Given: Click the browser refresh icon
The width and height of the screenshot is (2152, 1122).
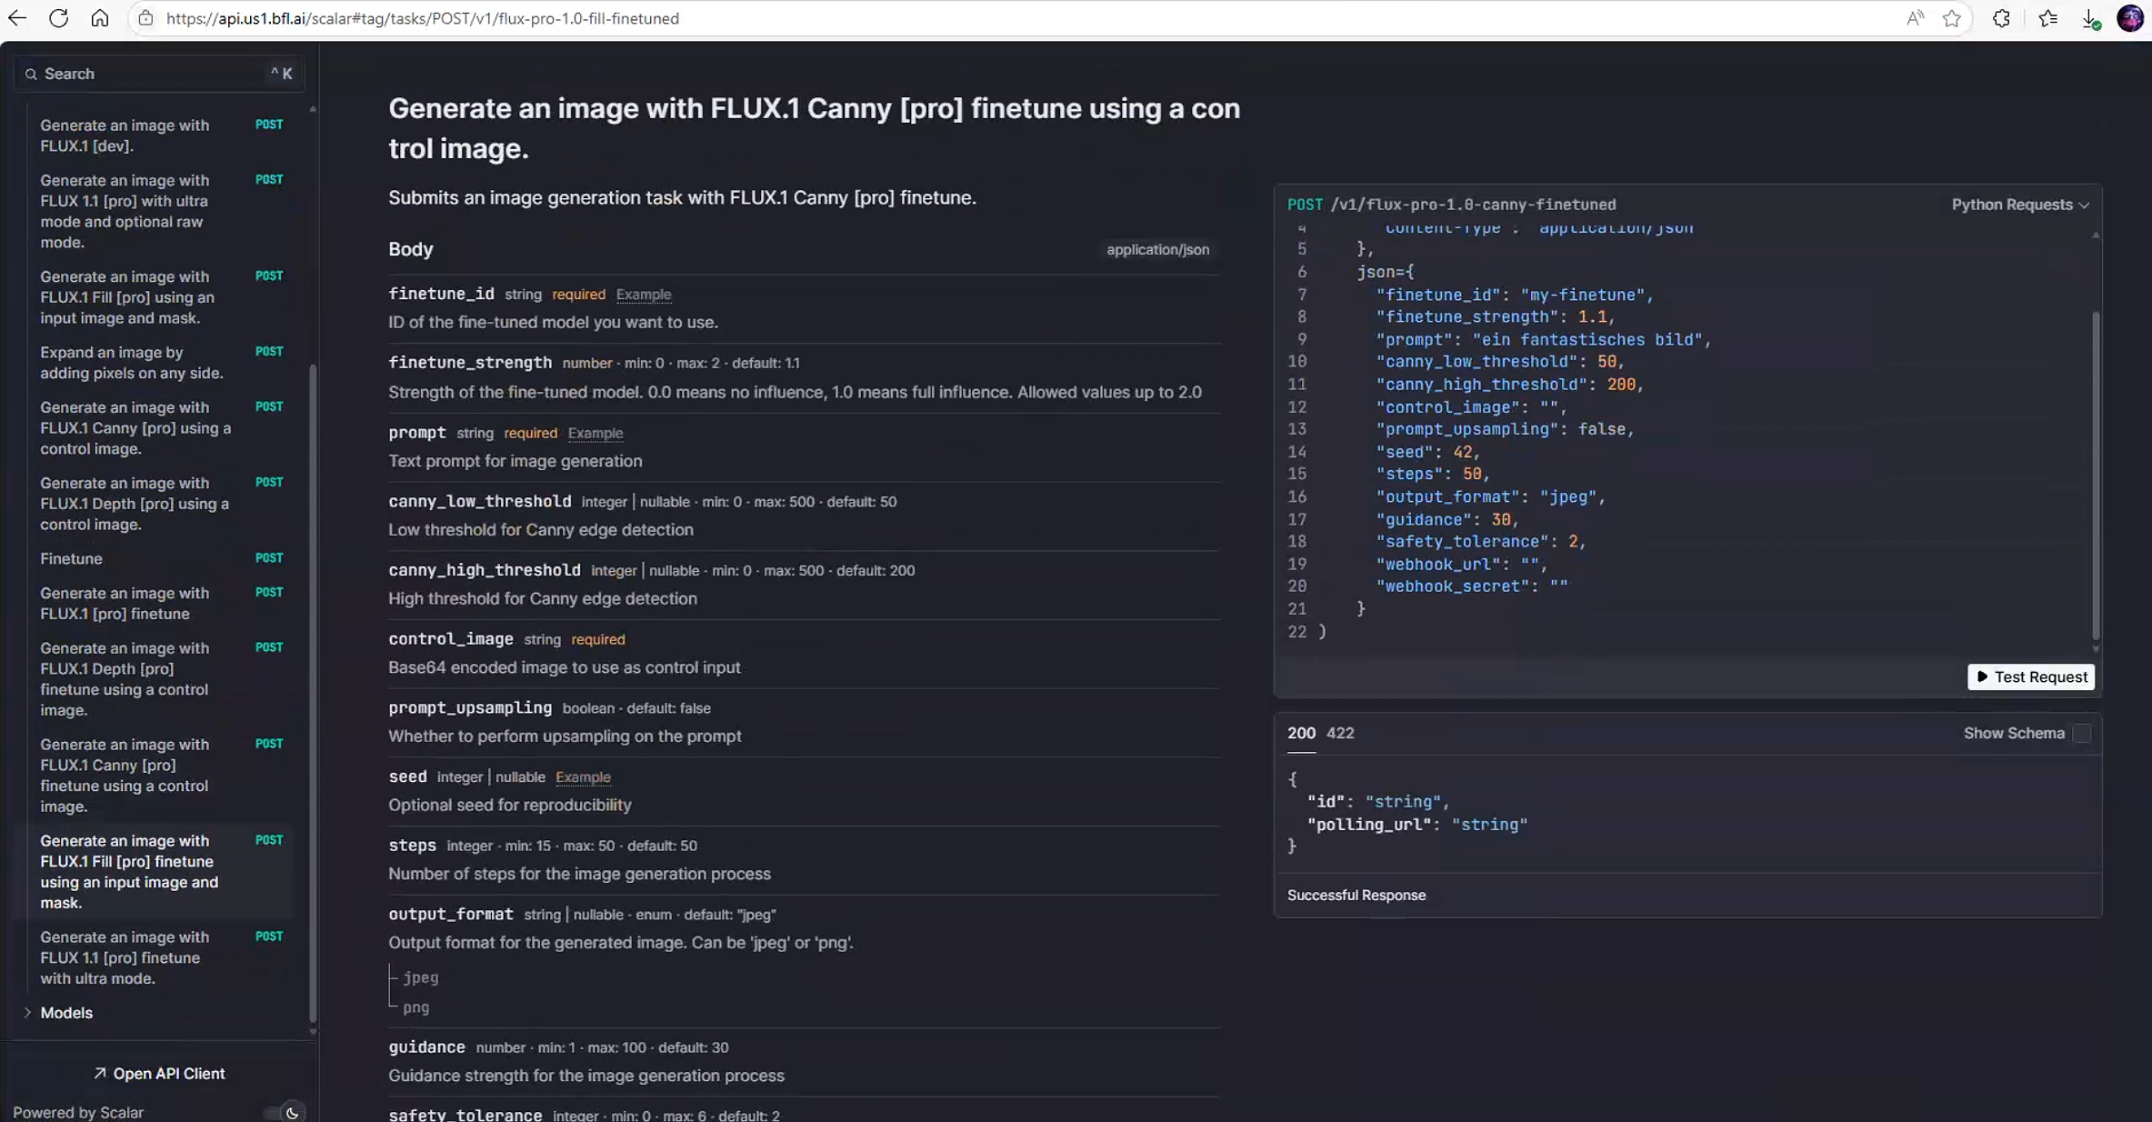Looking at the screenshot, I should (58, 18).
